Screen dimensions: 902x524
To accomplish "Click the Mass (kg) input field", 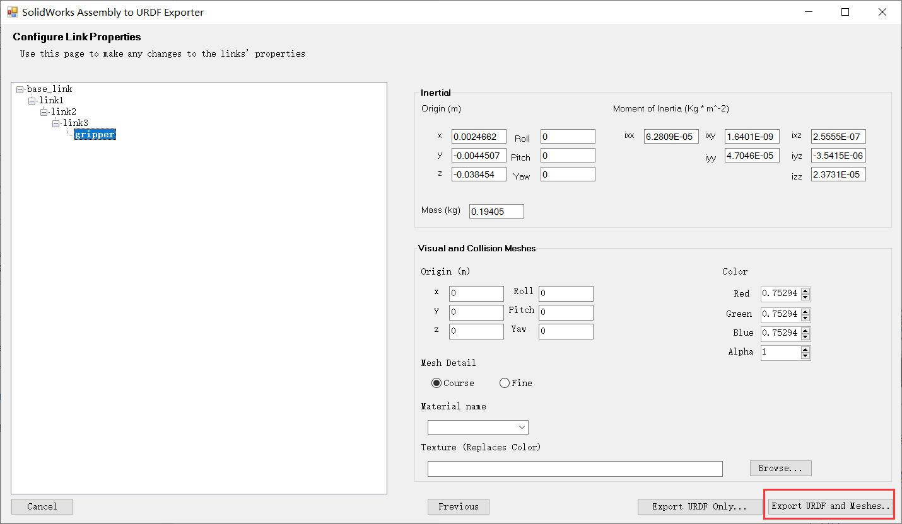I will pos(496,211).
